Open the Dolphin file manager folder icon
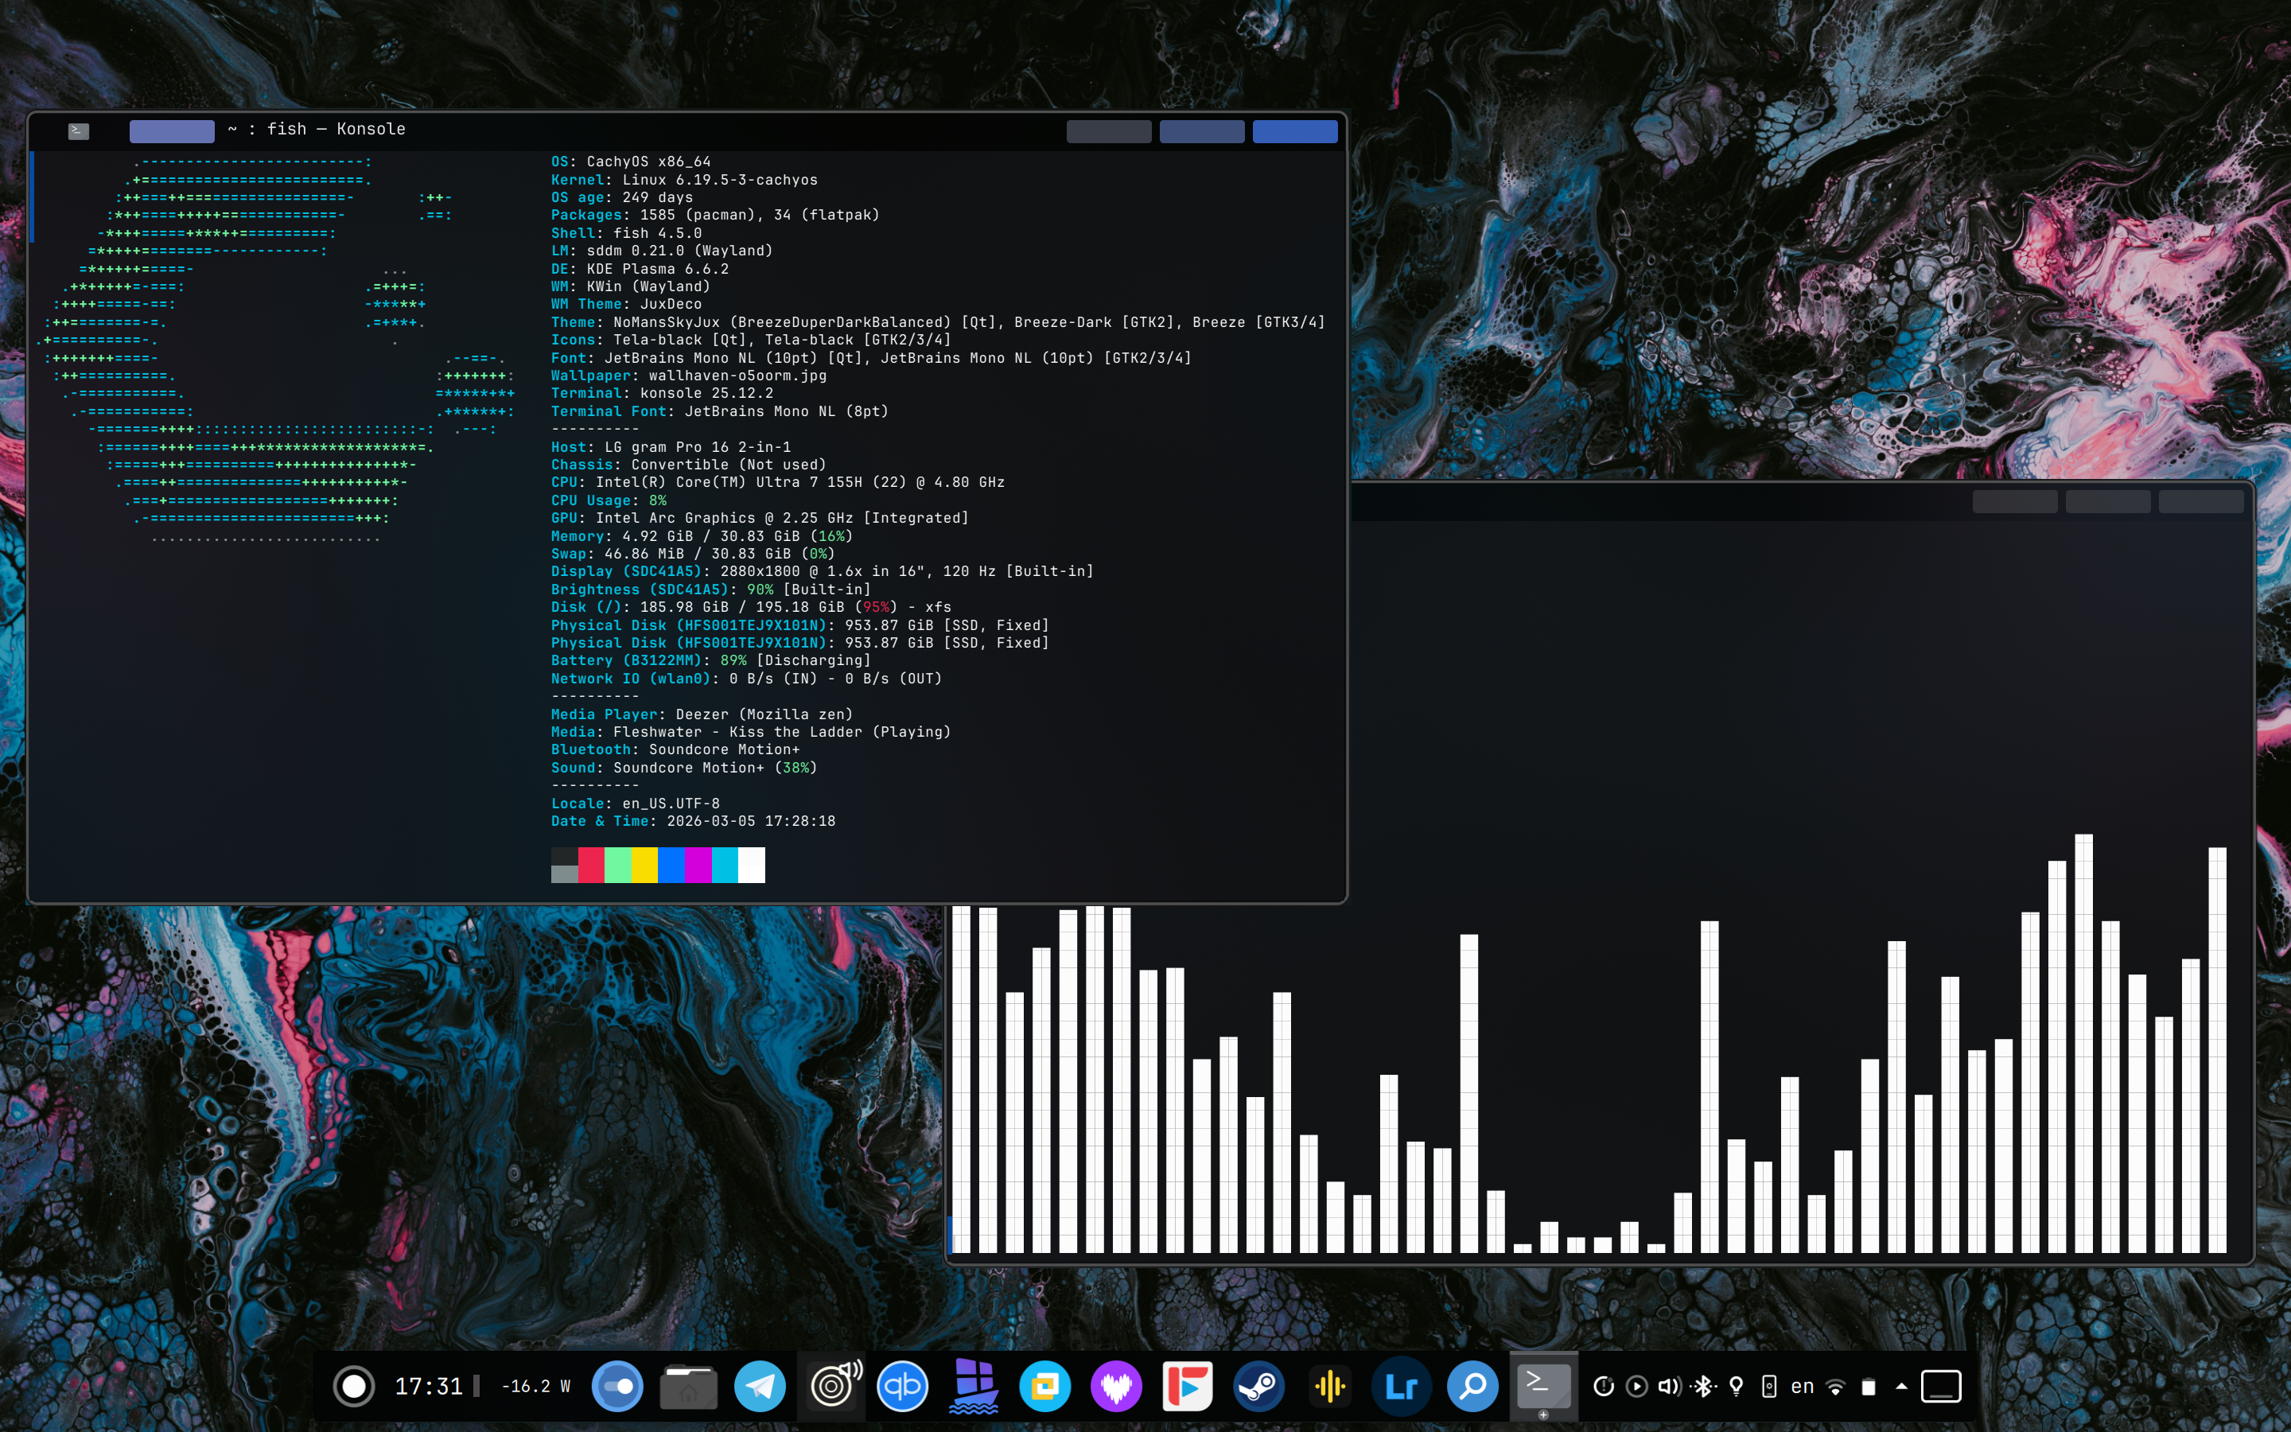The width and height of the screenshot is (2291, 1432). point(688,1387)
